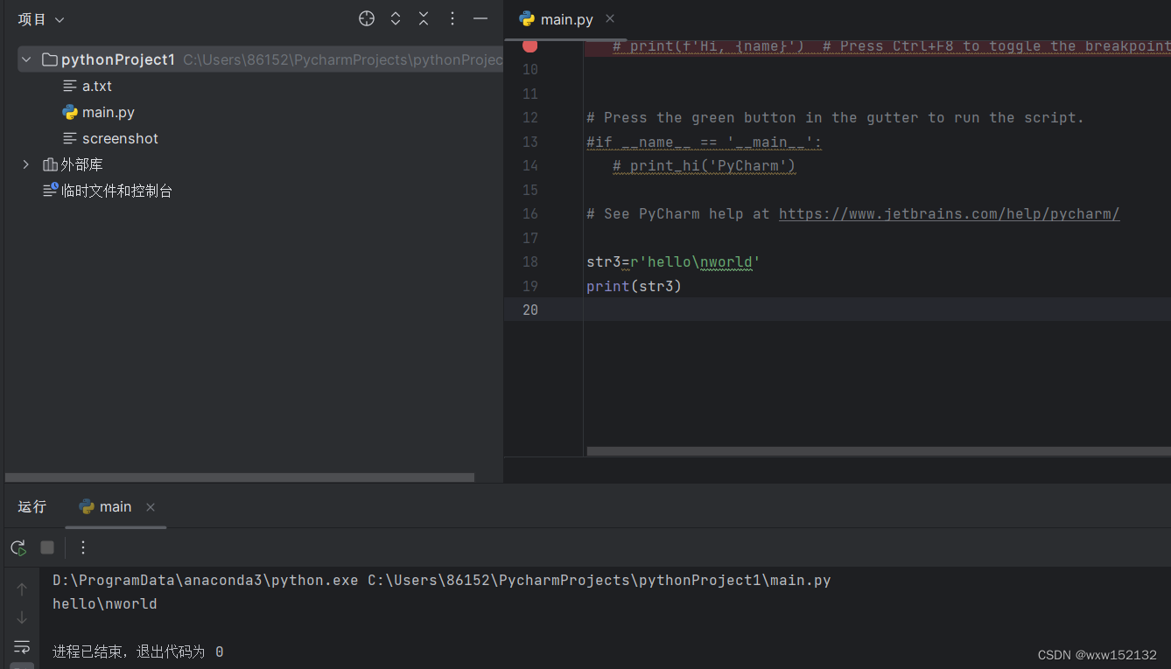The image size is (1171, 669).
Task: Open the 项目 view dropdown
Action: [41, 19]
